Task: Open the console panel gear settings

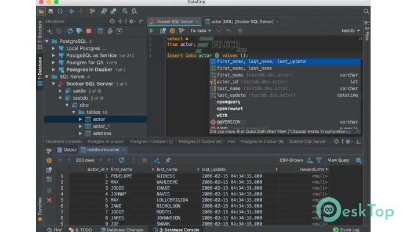Action: tap(349, 142)
